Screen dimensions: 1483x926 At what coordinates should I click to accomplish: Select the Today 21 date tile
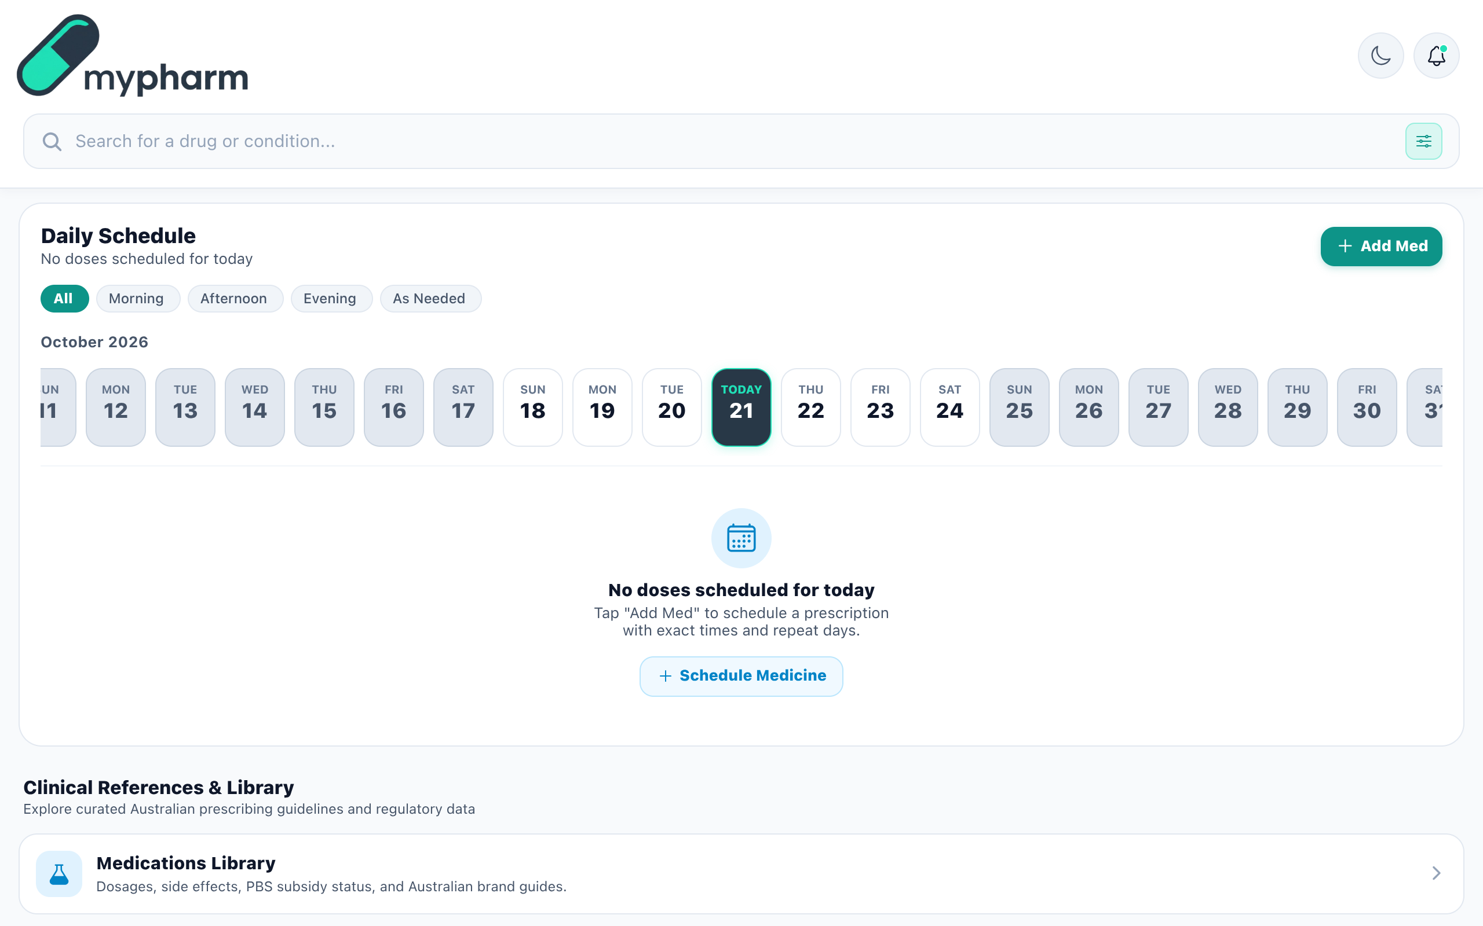pos(741,407)
